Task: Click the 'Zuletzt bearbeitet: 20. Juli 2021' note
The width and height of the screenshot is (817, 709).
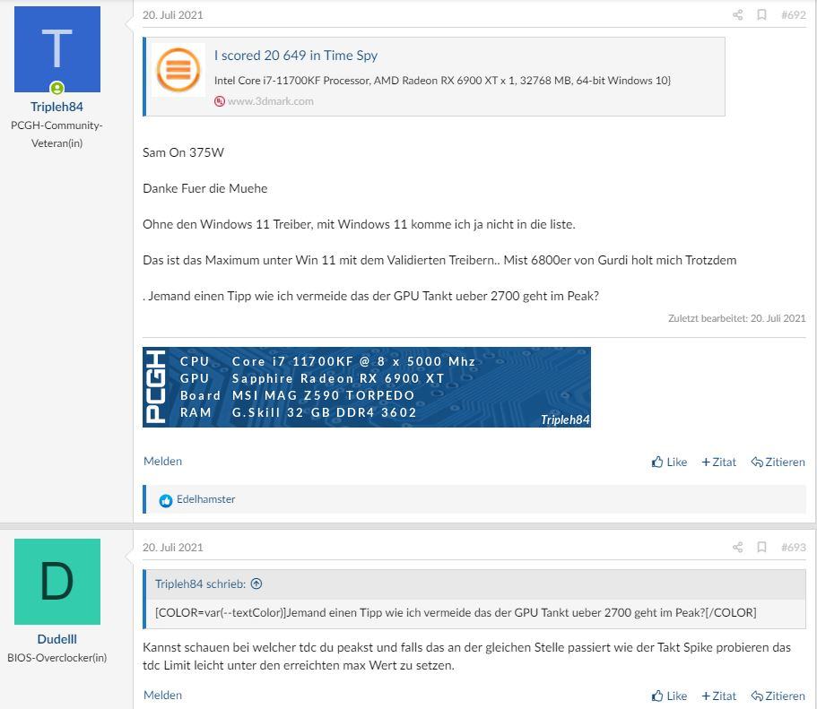Action: [x=737, y=318]
